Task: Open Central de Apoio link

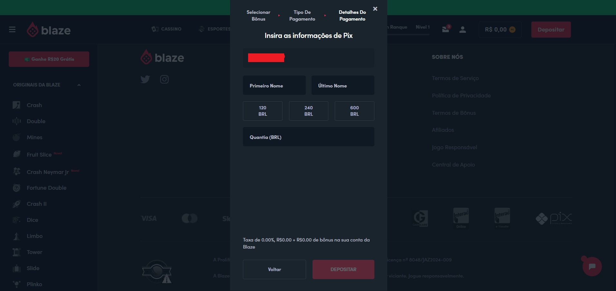Action: (453, 165)
